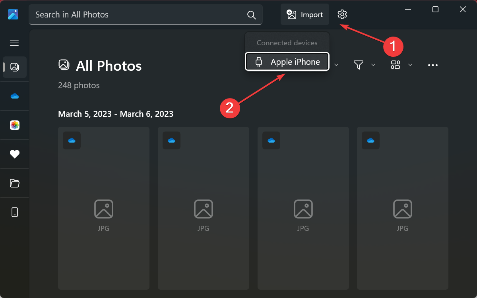This screenshot has width=477, height=298.
Task: Open the fourth JPG photo thumbnail
Action: pos(403,208)
